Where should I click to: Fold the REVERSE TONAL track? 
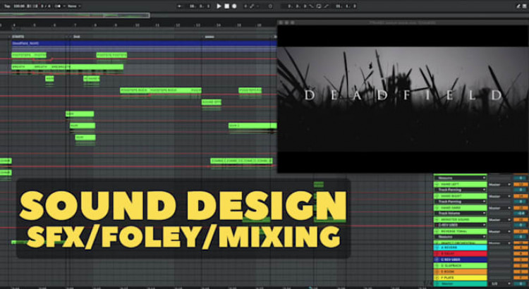(x=437, y=231)
